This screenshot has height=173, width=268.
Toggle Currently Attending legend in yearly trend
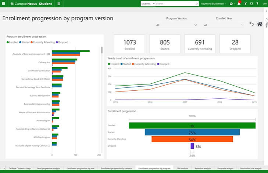(x=144, y=64)
